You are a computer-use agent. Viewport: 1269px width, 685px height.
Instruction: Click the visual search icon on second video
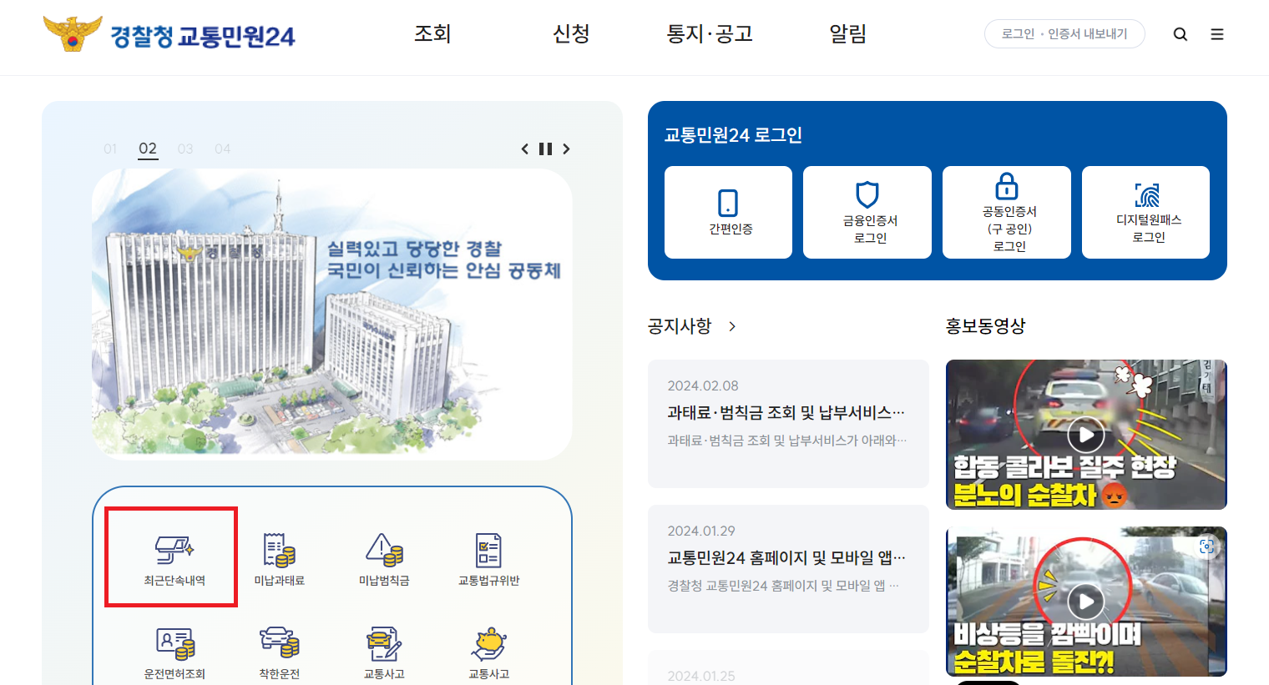1206,546
